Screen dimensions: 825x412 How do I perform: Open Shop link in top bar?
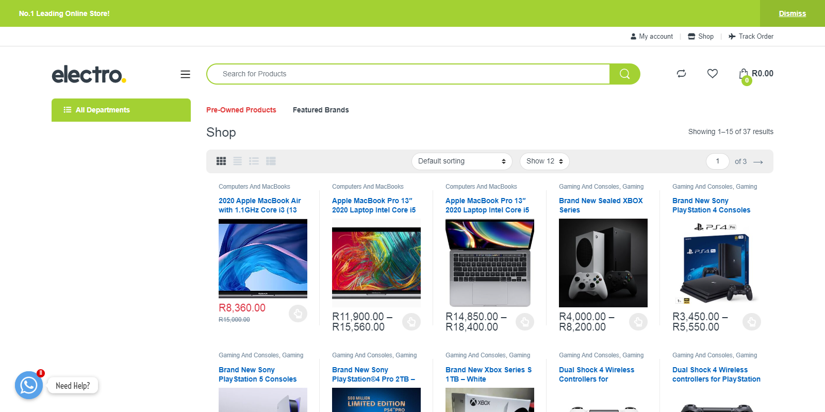coord(701,37)
